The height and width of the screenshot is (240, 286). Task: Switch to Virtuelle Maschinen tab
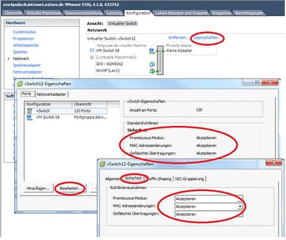point(43,13)
